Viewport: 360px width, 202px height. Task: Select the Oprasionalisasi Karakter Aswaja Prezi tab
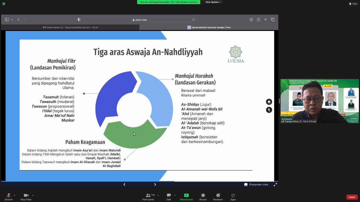point(209,27)
